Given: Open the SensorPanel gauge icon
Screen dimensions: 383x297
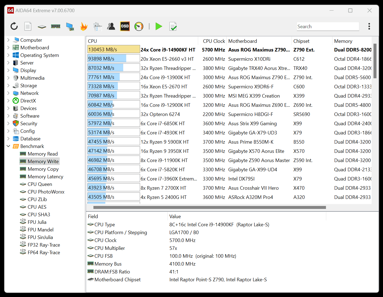Looking at the screenshot, I should coord(139,26).
